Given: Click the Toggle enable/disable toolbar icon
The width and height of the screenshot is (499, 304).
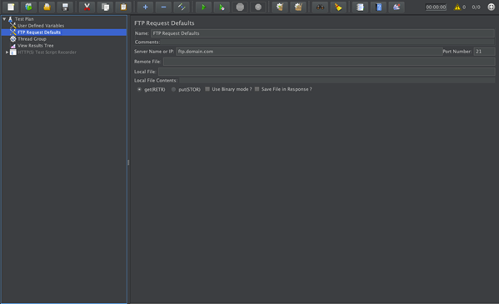Looking at the screenshot, I should pyautogui.click(x=182, y=7).
